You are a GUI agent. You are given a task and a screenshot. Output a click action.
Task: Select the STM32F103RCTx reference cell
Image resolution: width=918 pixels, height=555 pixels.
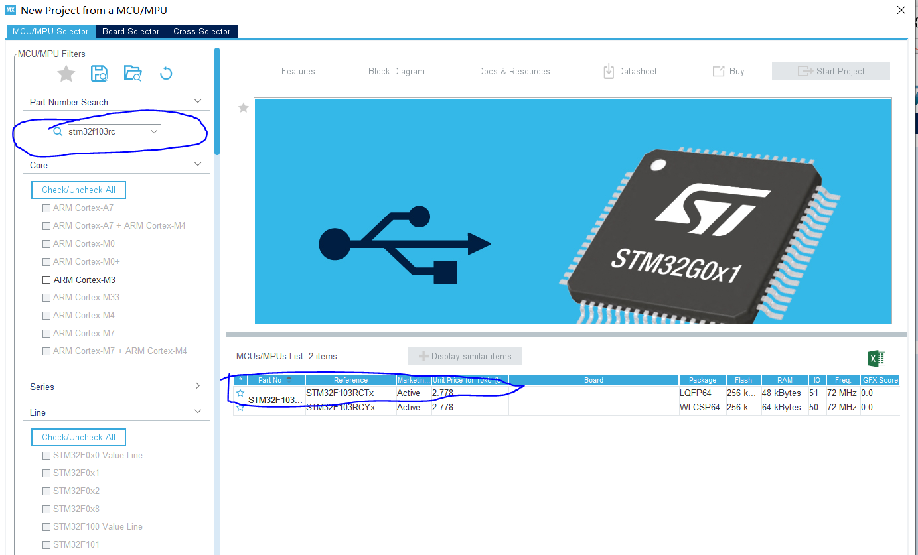pos(350,393)
